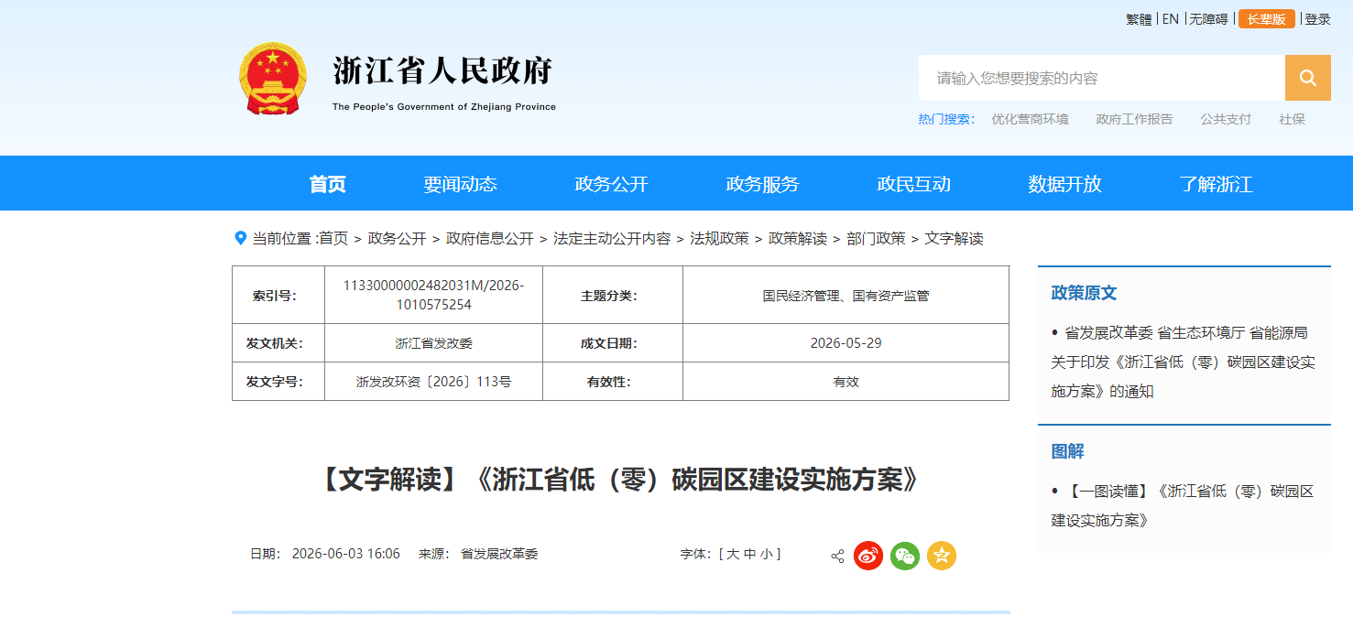Click the orange search magnifier button
This screenshot has width=1353, height=638.
(1307, 78)
